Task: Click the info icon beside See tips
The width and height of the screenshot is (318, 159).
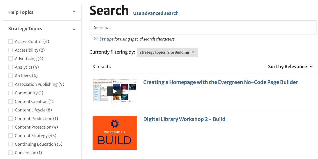Action: click(x=96, y=39)
